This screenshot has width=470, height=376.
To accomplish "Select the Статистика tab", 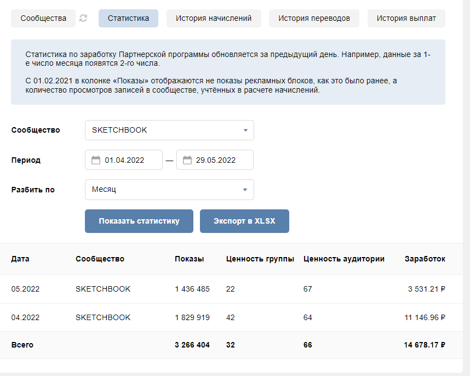I will click(x=128, y=18).
